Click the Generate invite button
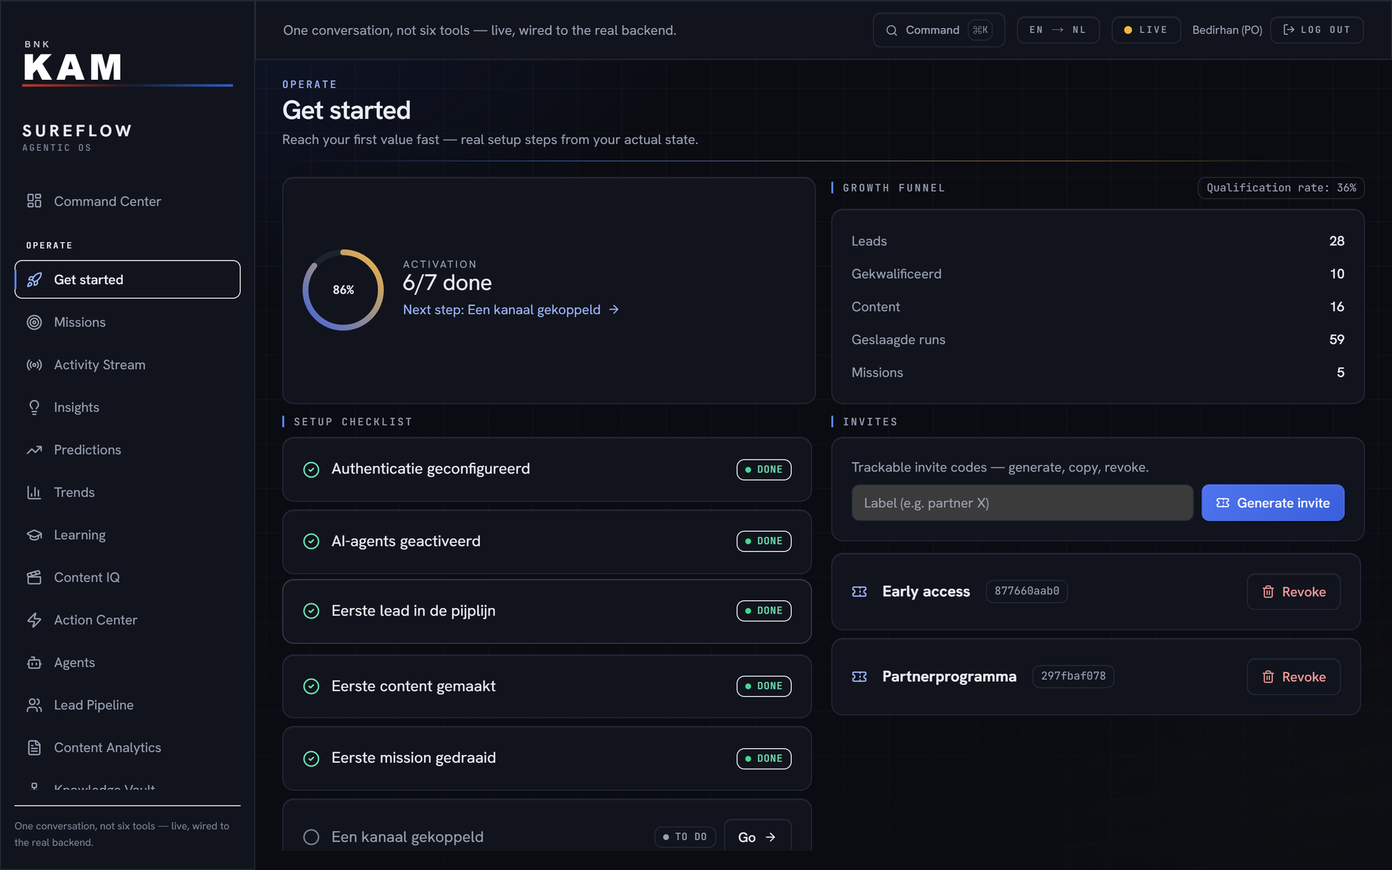Viewport: 1392px width, 870px height. 1272,502
